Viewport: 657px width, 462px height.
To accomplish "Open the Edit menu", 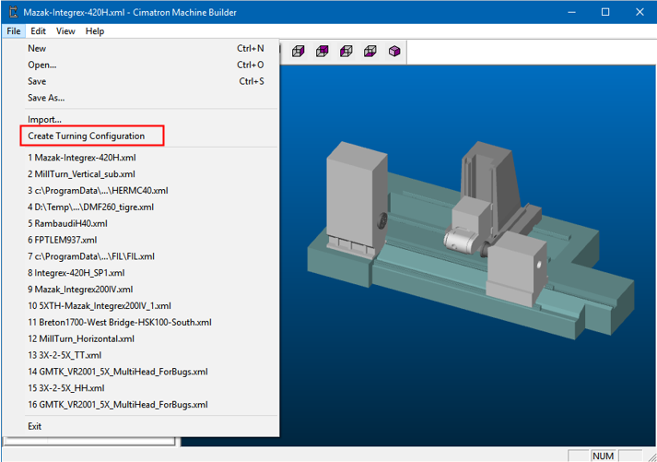I will (38, 31).
